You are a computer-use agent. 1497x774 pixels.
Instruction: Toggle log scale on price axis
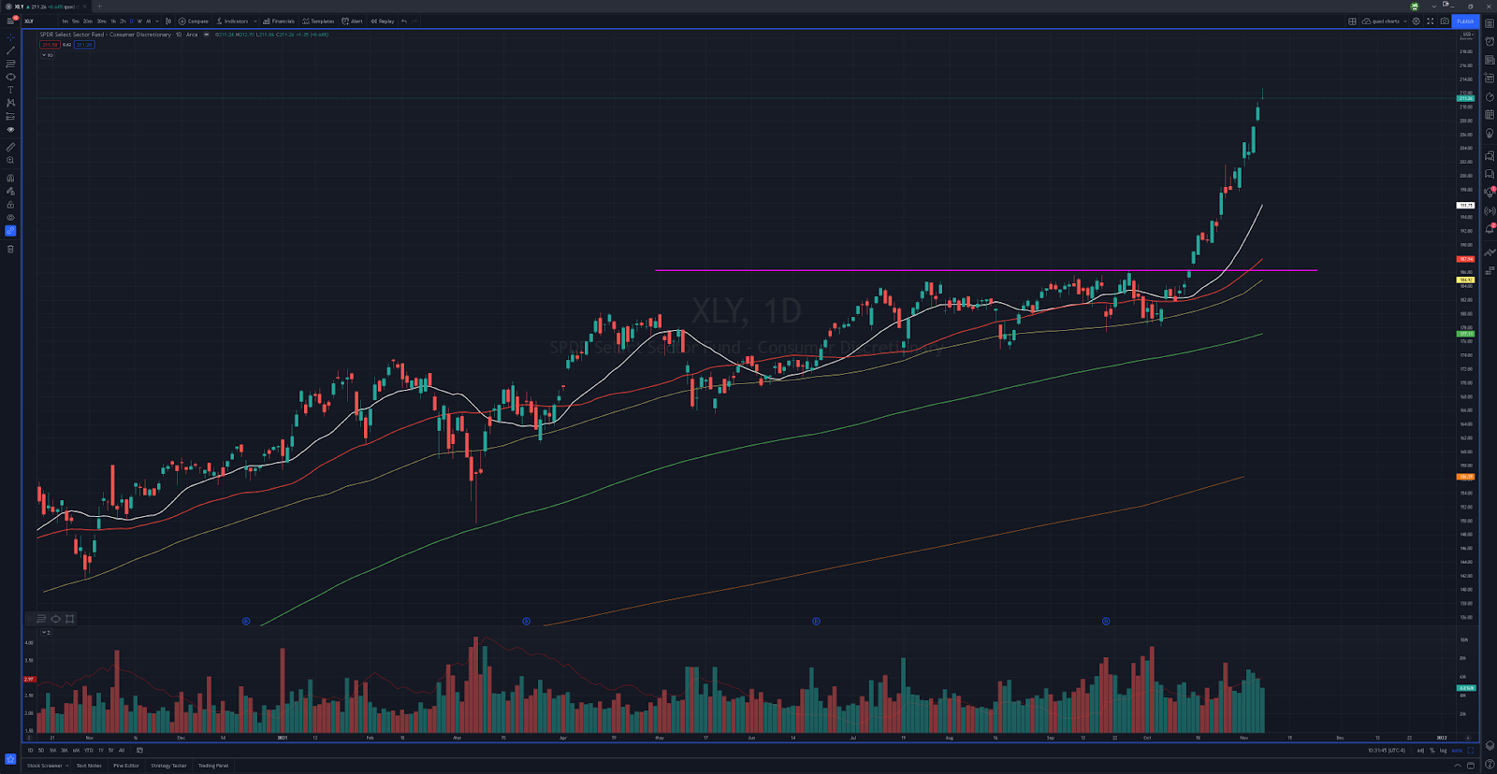[1443, 750]
